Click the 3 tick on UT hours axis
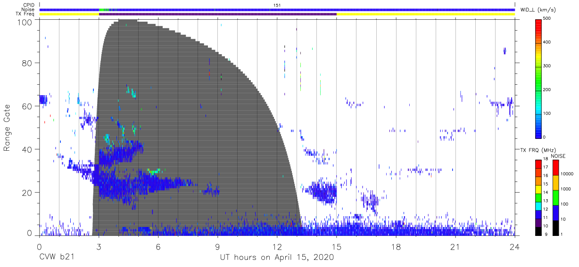The width and height of the screenshot is (579, 267). pos(99,247)
